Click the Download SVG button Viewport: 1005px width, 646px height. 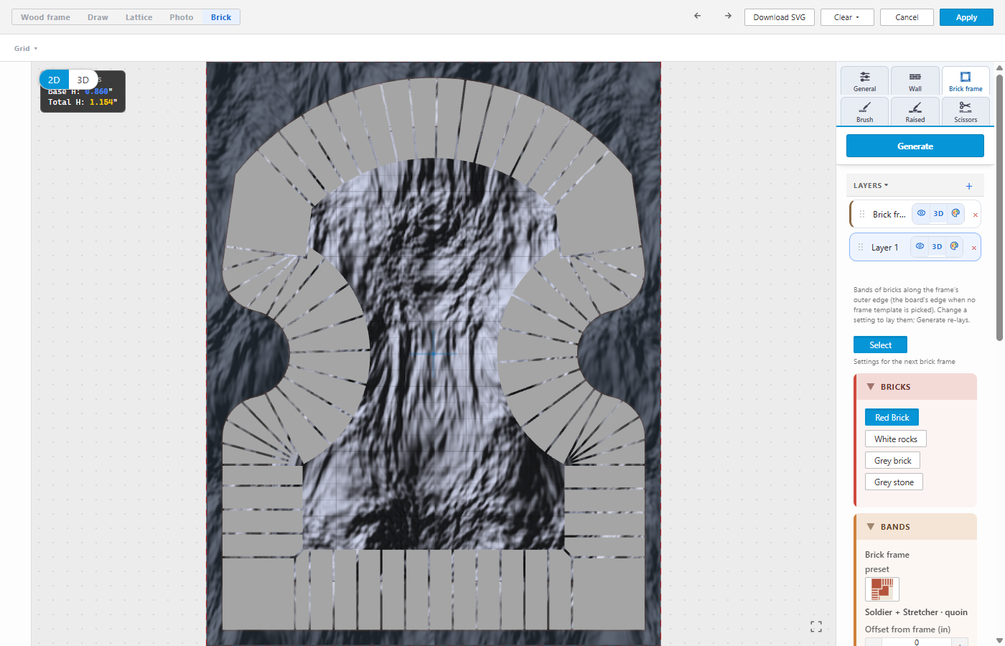(780, 17)
